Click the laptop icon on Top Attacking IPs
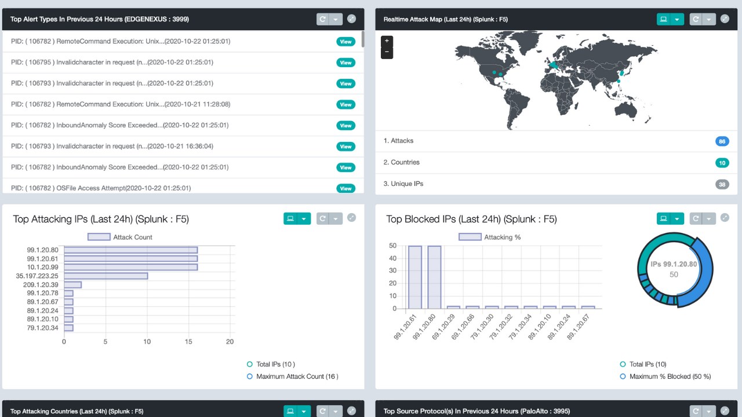Viewport: 742px width, 417px height. pyautogui.click(x=290, y=218)
